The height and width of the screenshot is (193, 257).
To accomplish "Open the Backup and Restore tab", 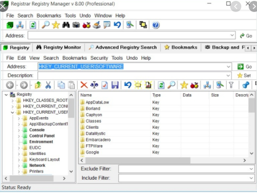I will pyautogui.click(x=224, y=47).
